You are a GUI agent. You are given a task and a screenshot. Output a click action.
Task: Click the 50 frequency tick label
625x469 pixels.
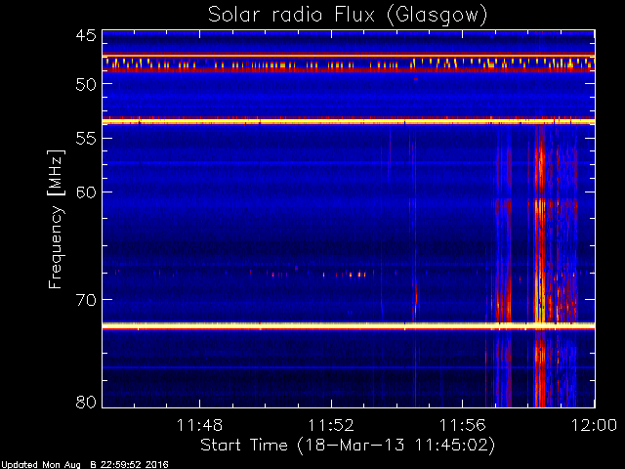click(86, 84)
